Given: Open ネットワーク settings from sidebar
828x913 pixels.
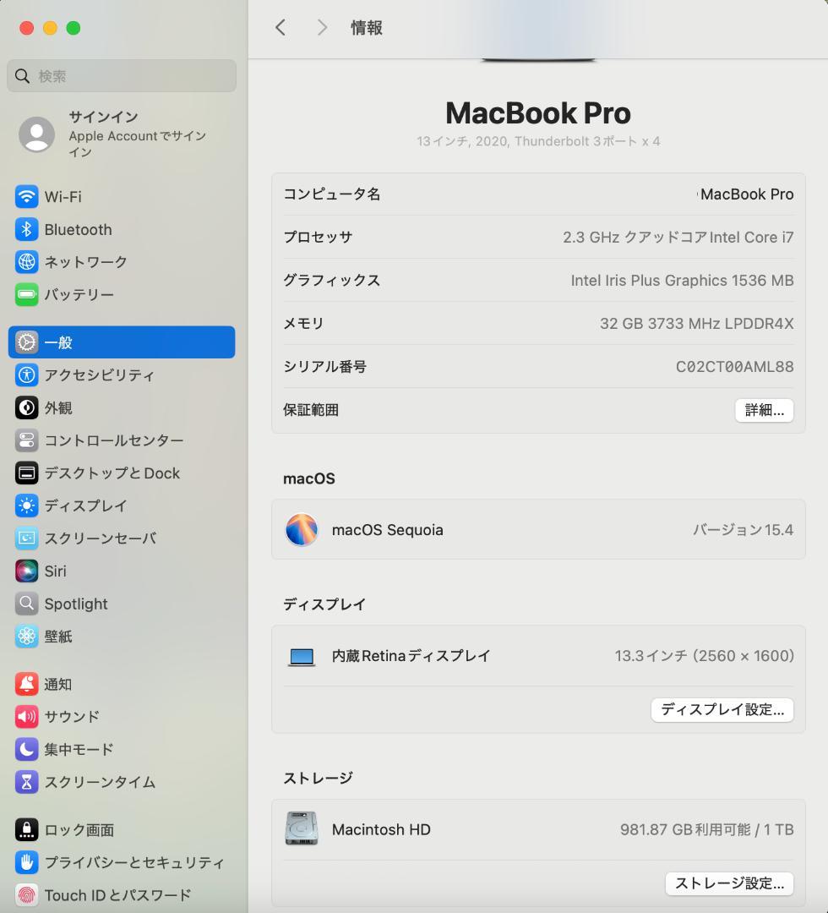Looking at the screenshot, I should point(24,262).
